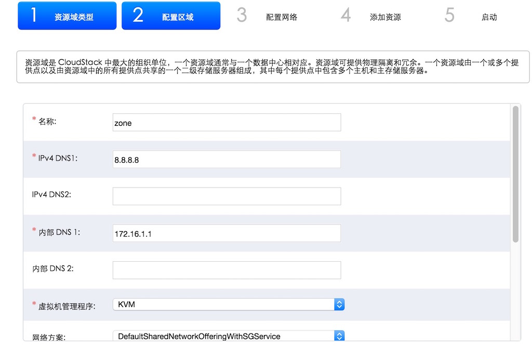Image resolution: width=532 pixels, height=347 pixels.
Task: Click the 名称 field label
Action: 47,122
